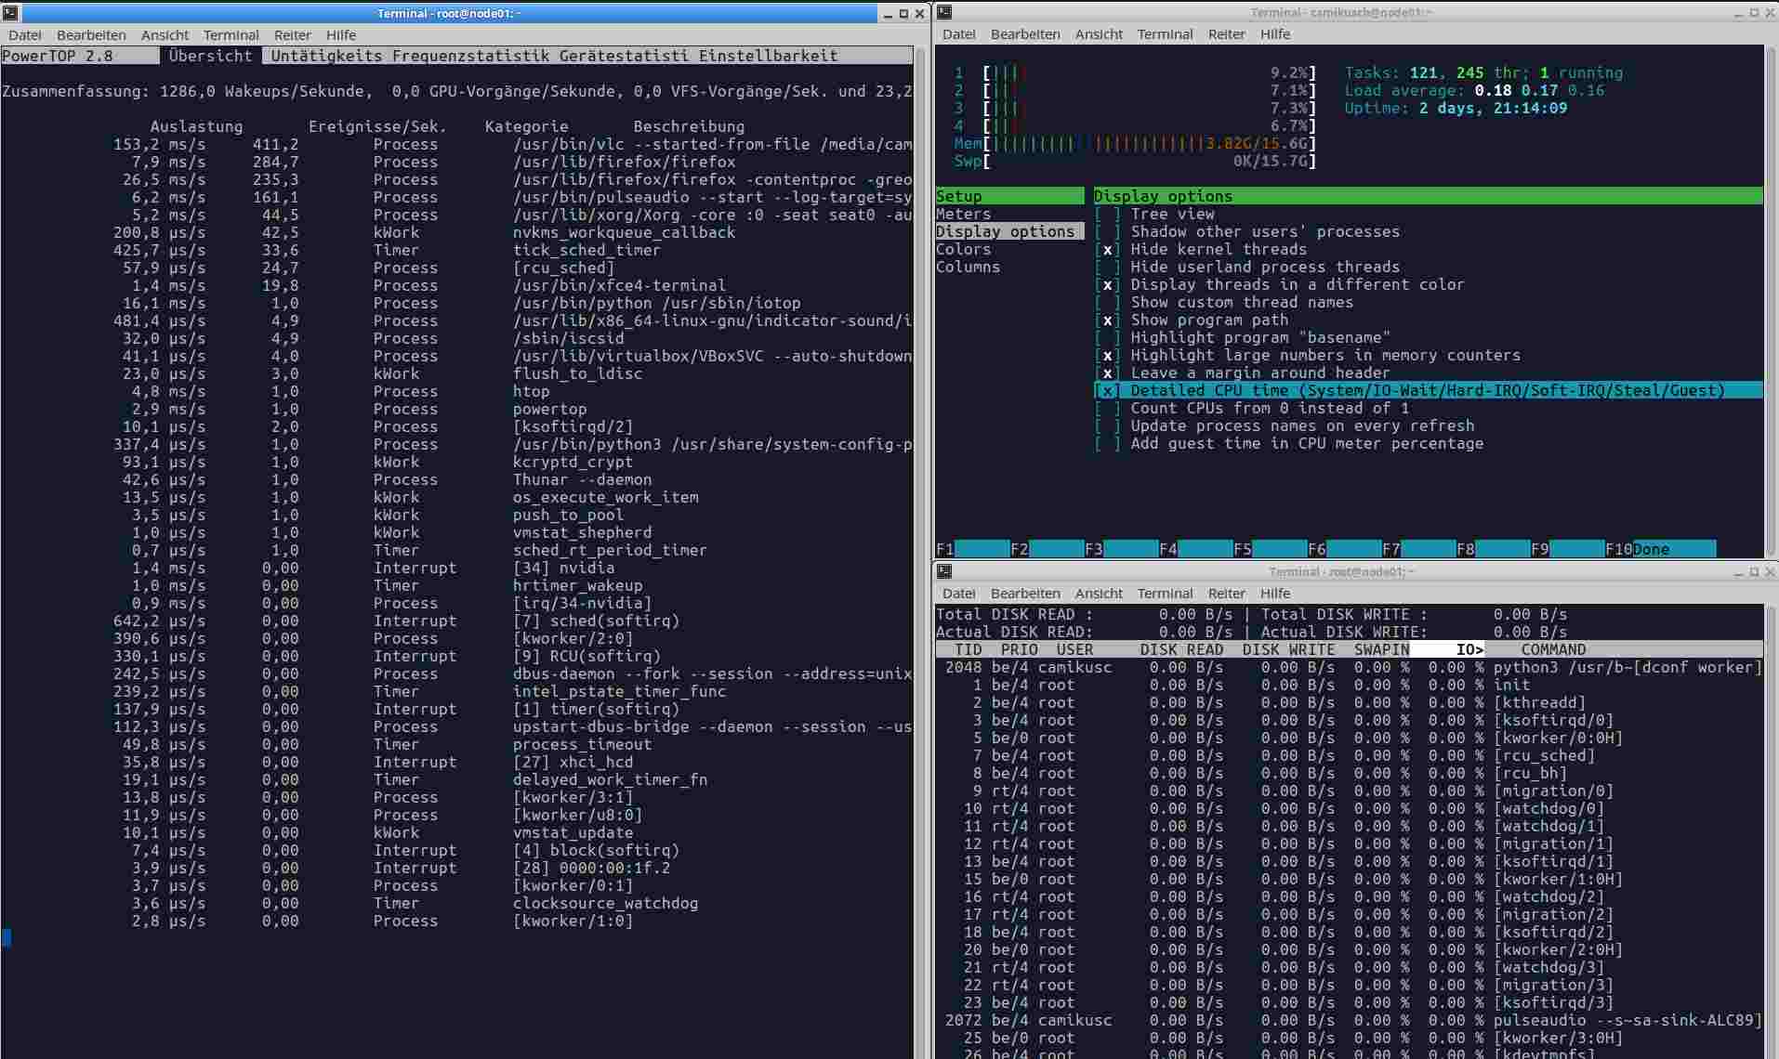Click python3 dconf worker row in iotop
Image resolution: width=1779 pixels, height=1059 pixels.
[x=1350, y=667]
